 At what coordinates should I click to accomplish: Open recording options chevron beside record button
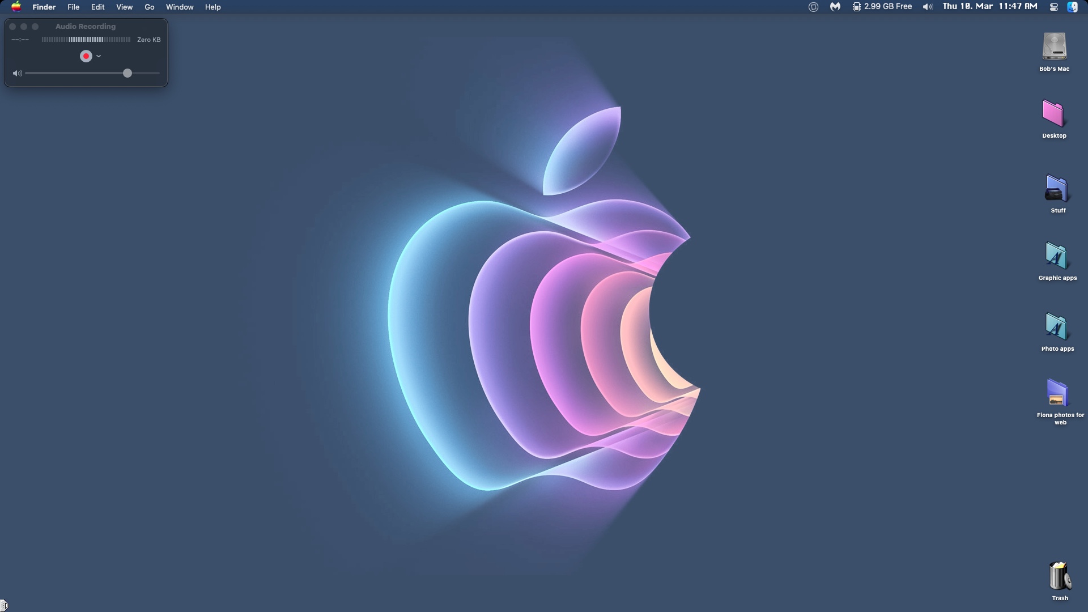pyautogui.click(x=99, y=56)
